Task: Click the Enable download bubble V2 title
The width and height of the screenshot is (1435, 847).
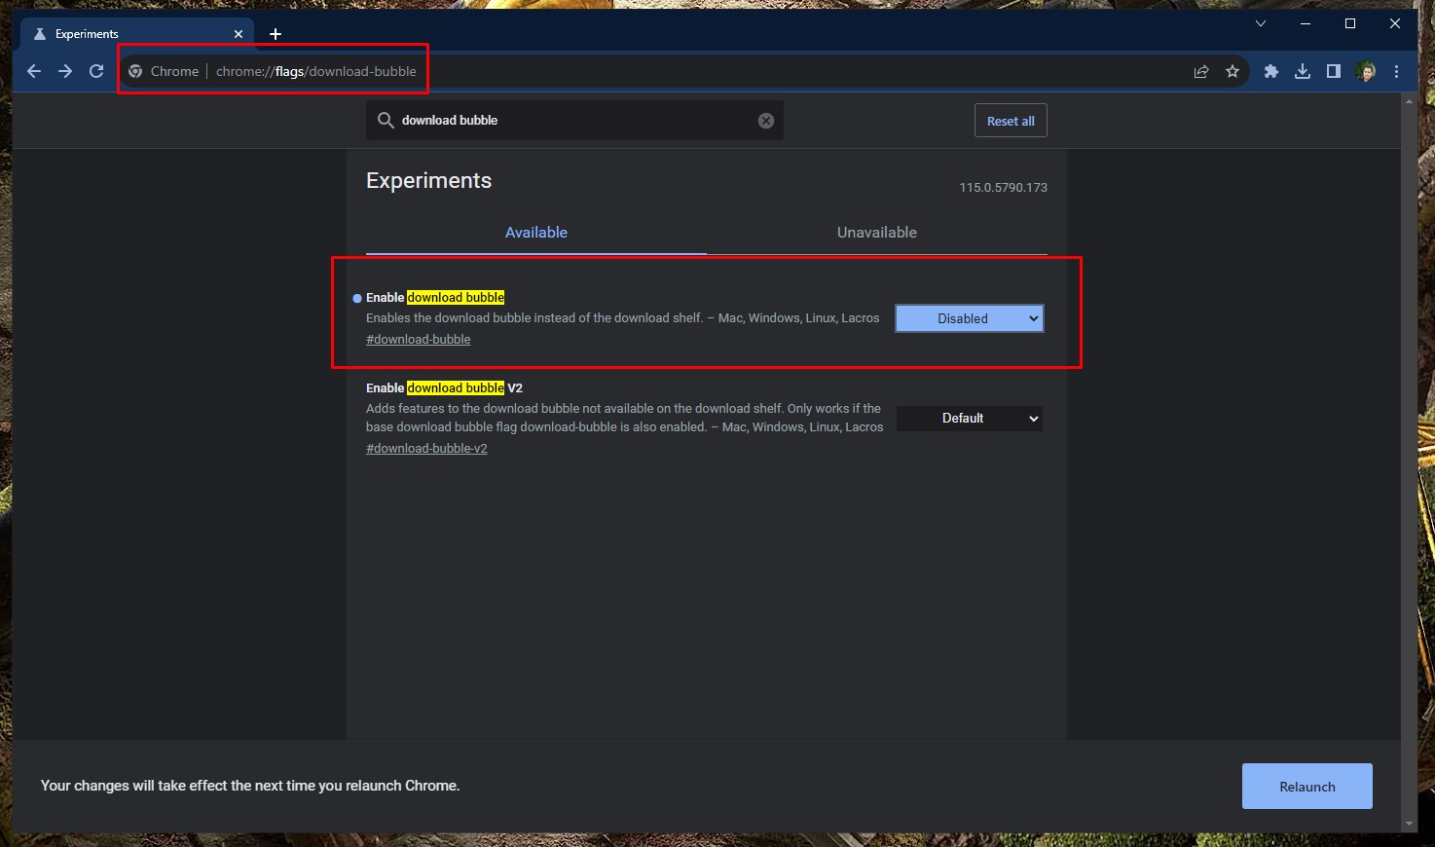Action: (444, 387)
